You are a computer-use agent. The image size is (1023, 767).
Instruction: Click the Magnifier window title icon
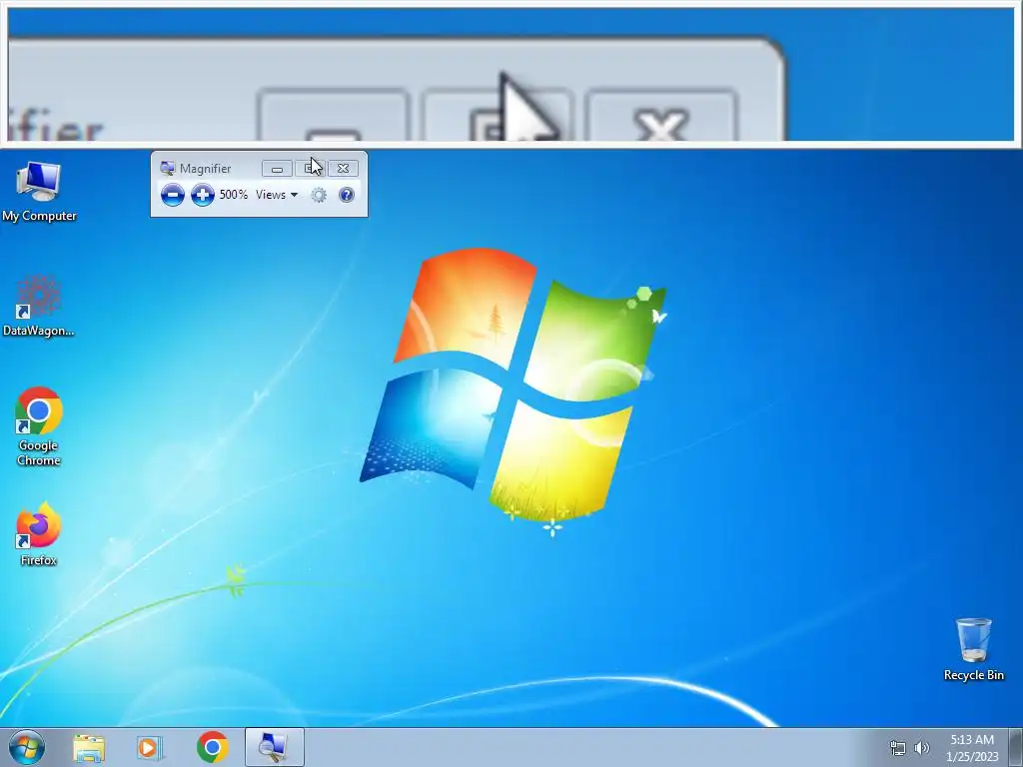(x=168, y=168)
